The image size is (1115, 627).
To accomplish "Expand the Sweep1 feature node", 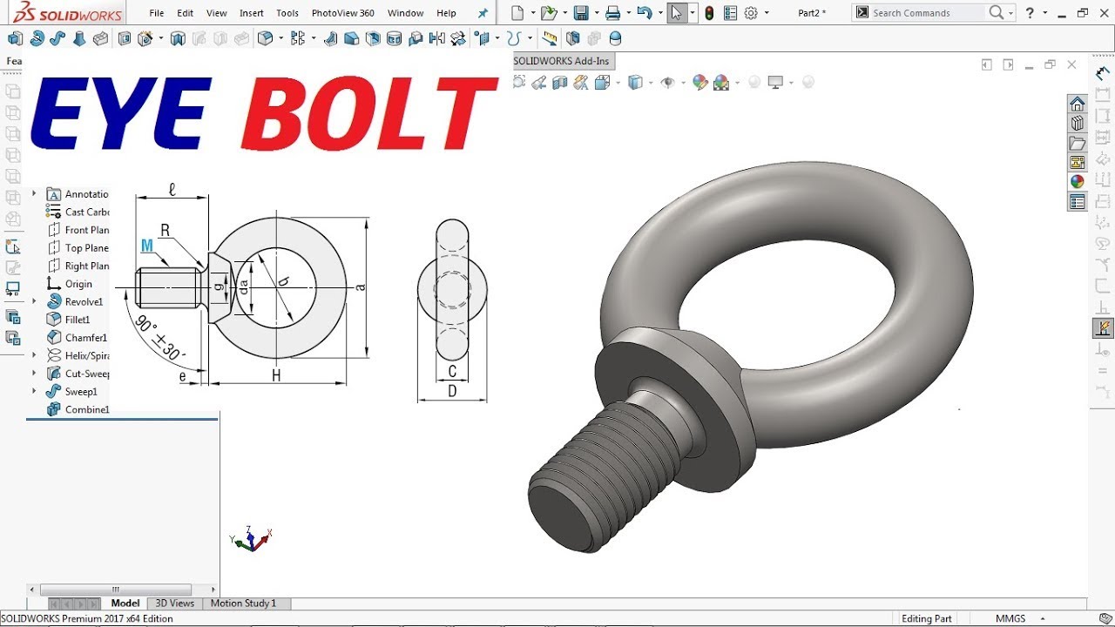I will click(34, 391).
